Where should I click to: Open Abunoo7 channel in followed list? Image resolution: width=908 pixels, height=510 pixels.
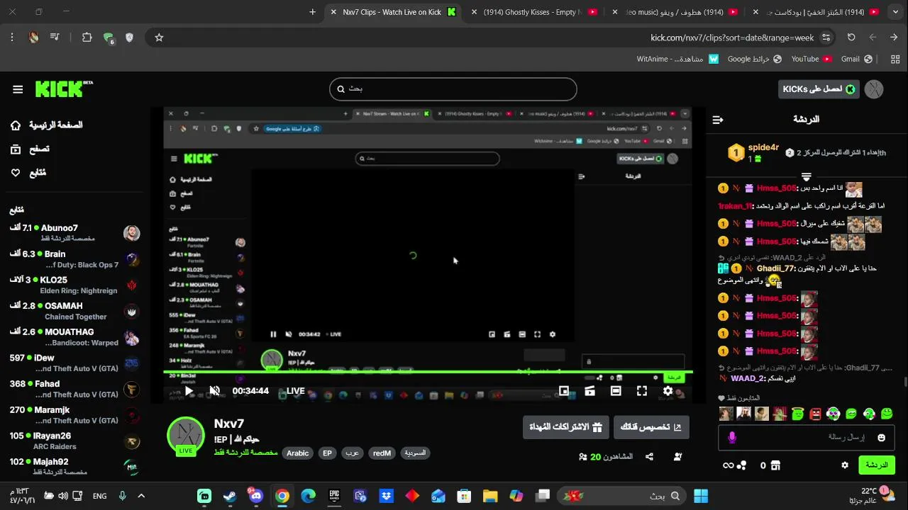click(74, 233)
